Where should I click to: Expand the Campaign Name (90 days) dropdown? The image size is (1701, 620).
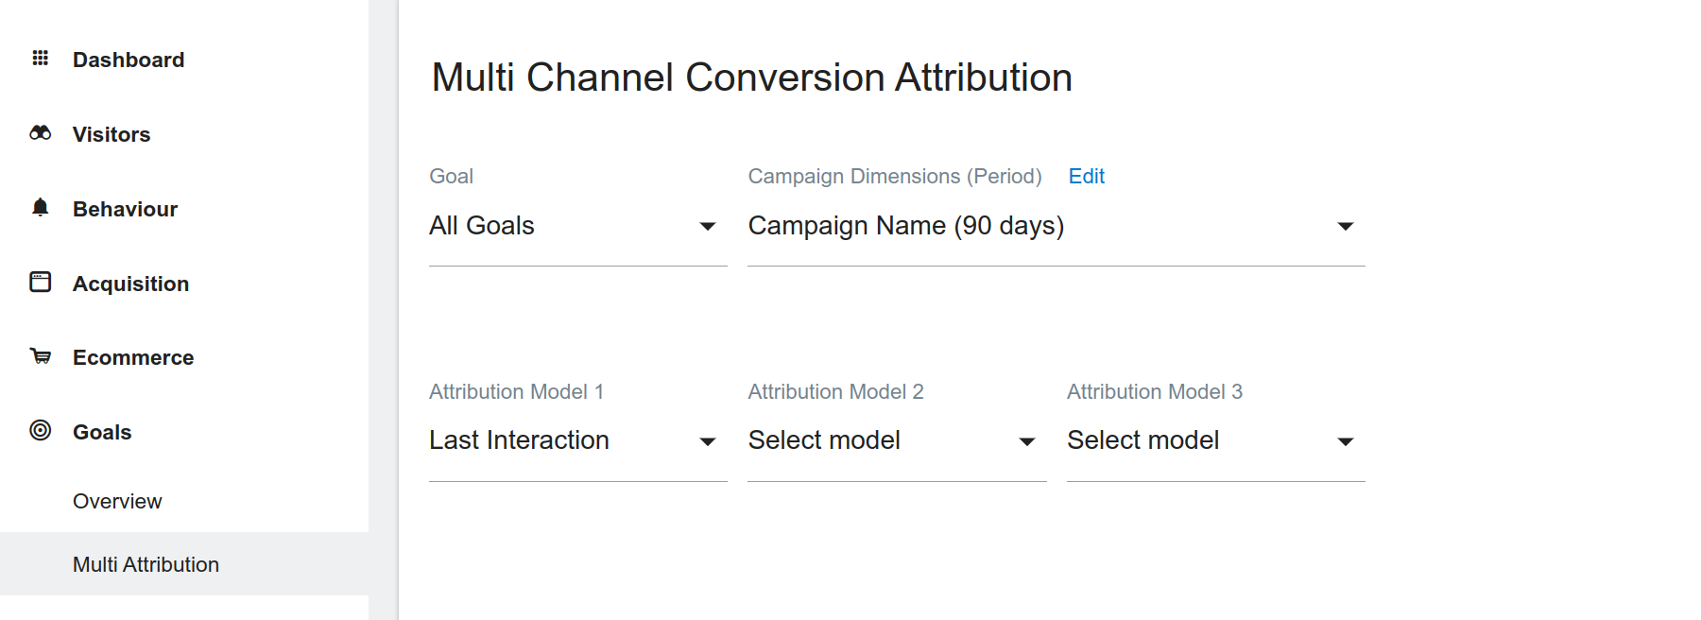coord(1055,227)
